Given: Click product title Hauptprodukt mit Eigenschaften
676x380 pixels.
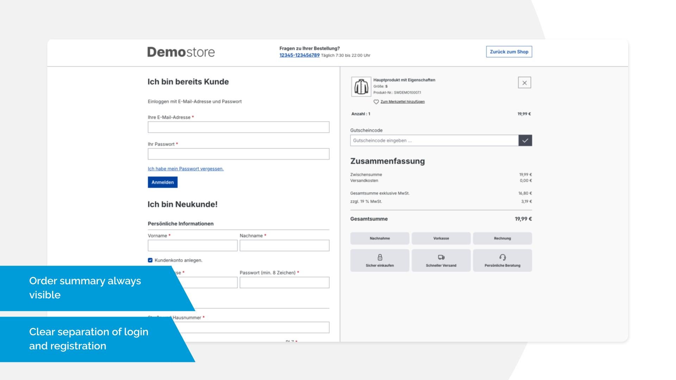Looking at the screenshot, I should [x=404, y=80].
